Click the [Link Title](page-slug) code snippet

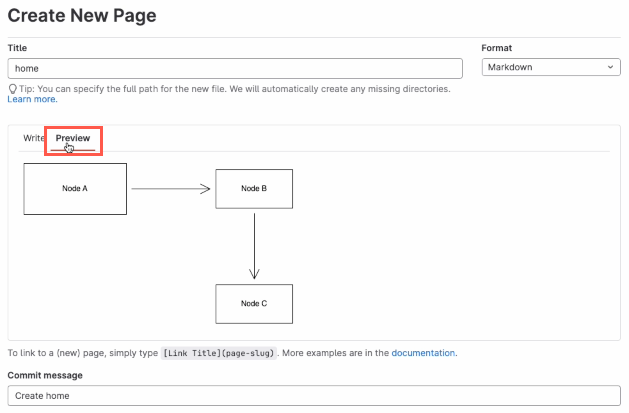219,353
